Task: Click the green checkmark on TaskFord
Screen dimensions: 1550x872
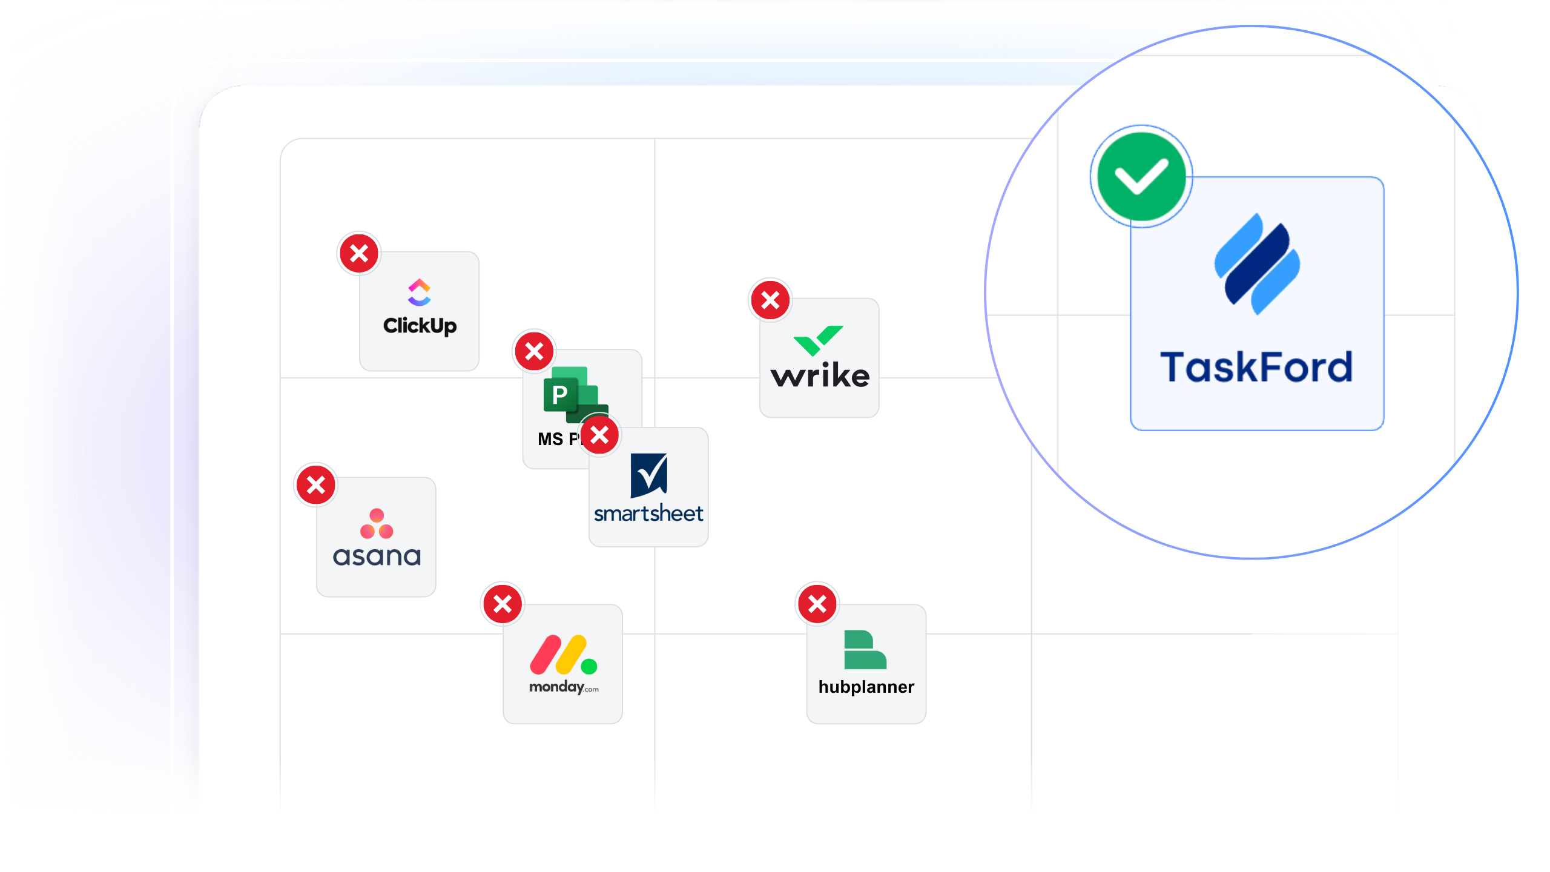Action: pos(1141,176)
